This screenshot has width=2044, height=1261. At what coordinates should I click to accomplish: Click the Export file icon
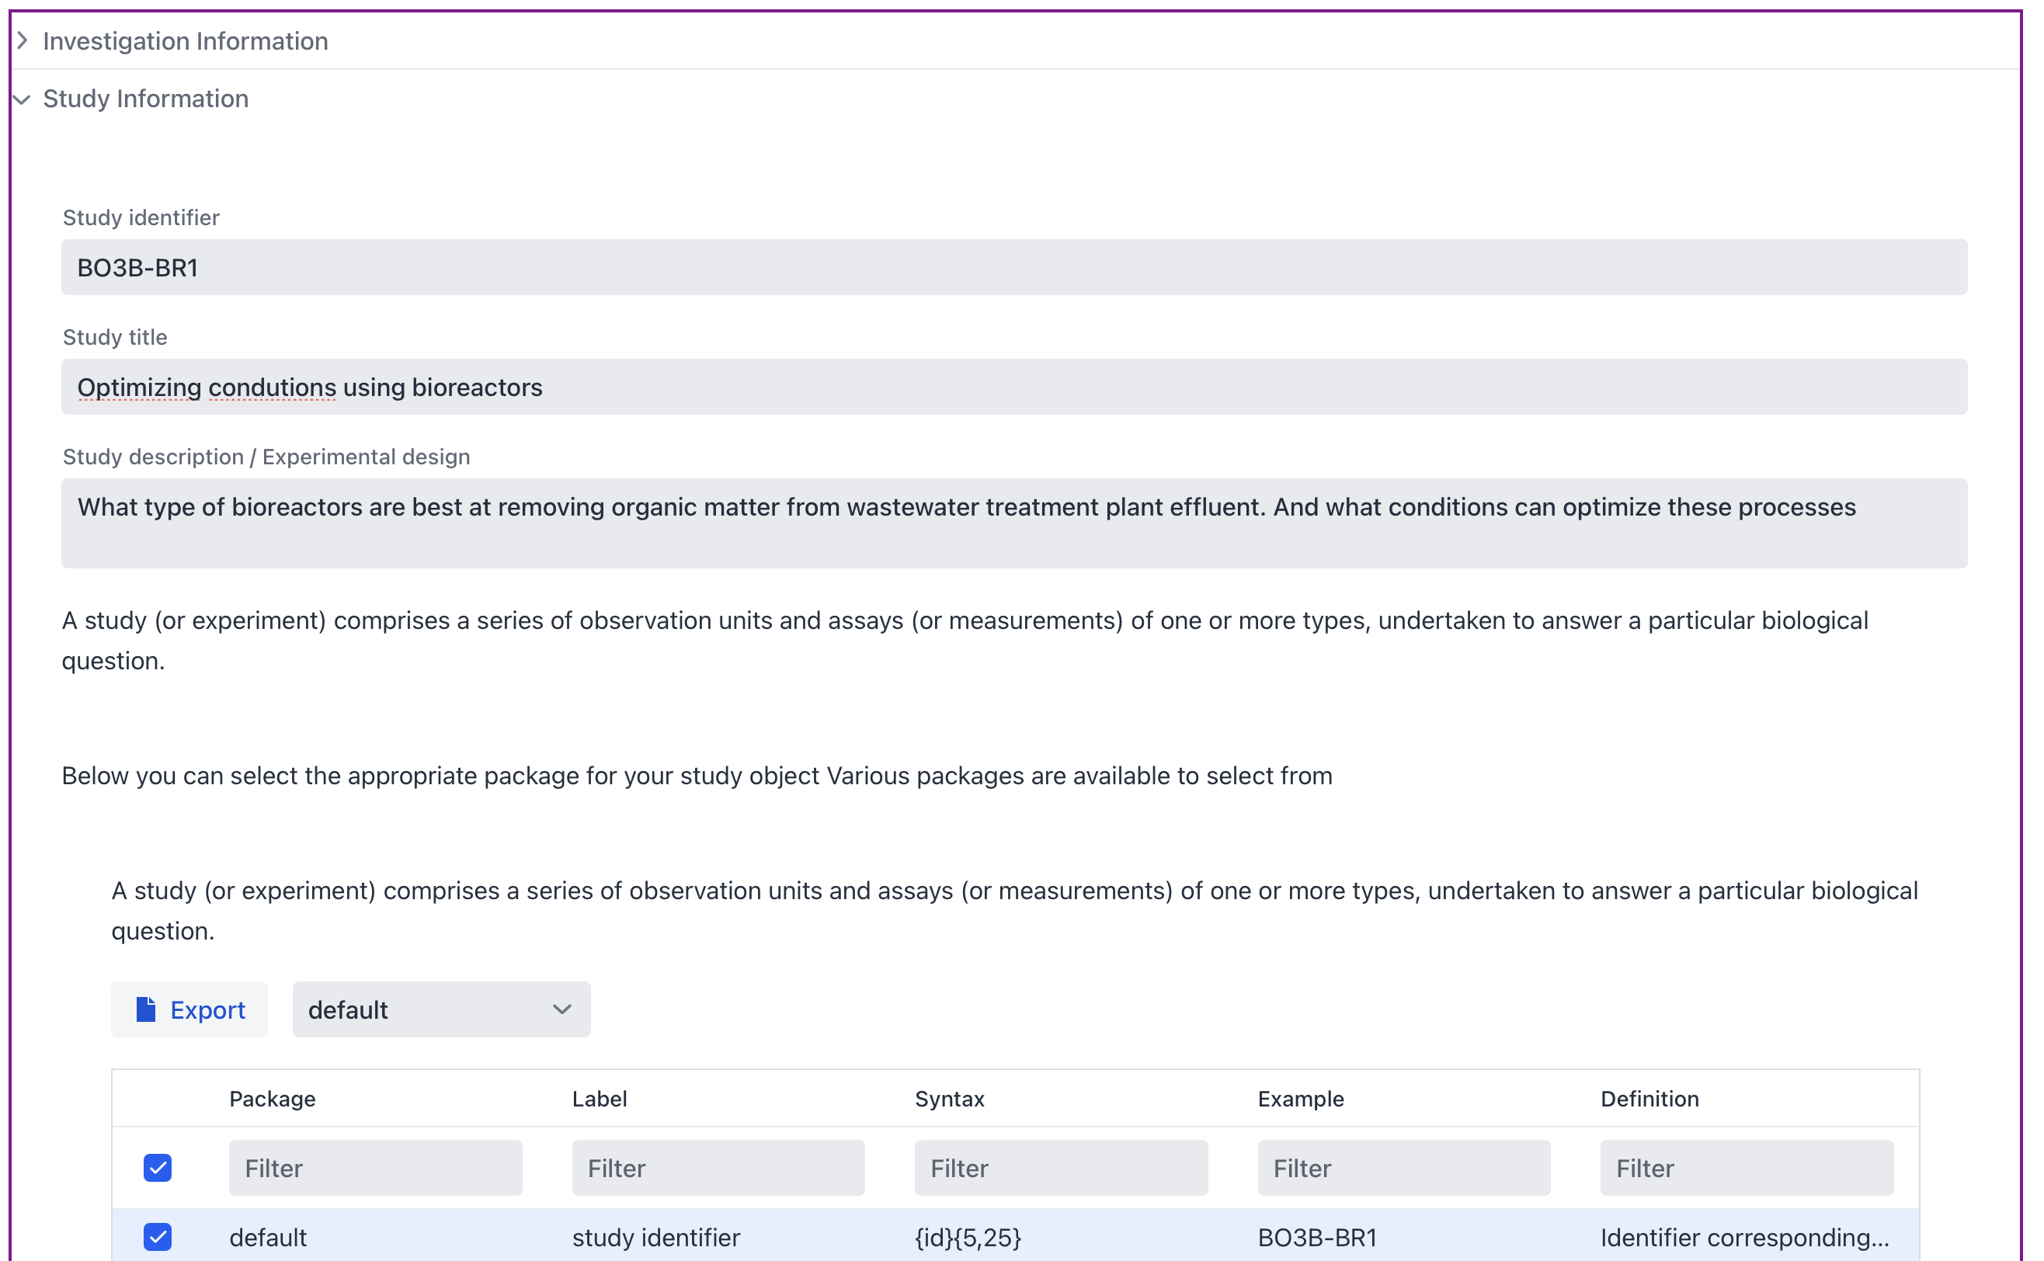[146, 1010]
